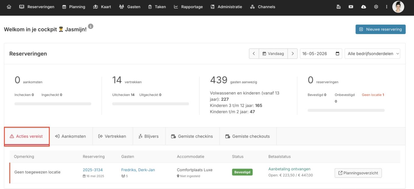
Task: Click the Nieuwe reservering button
Action: (x=380, y=29)
